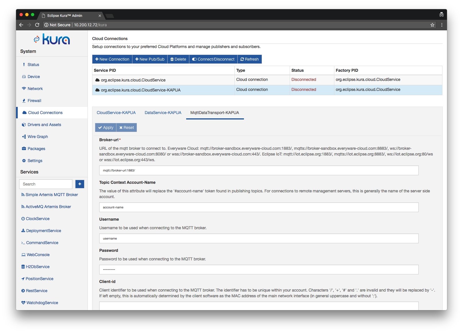Click the Broker-url input field
Screen dimensions: 463x333
[x=259, y=170]
